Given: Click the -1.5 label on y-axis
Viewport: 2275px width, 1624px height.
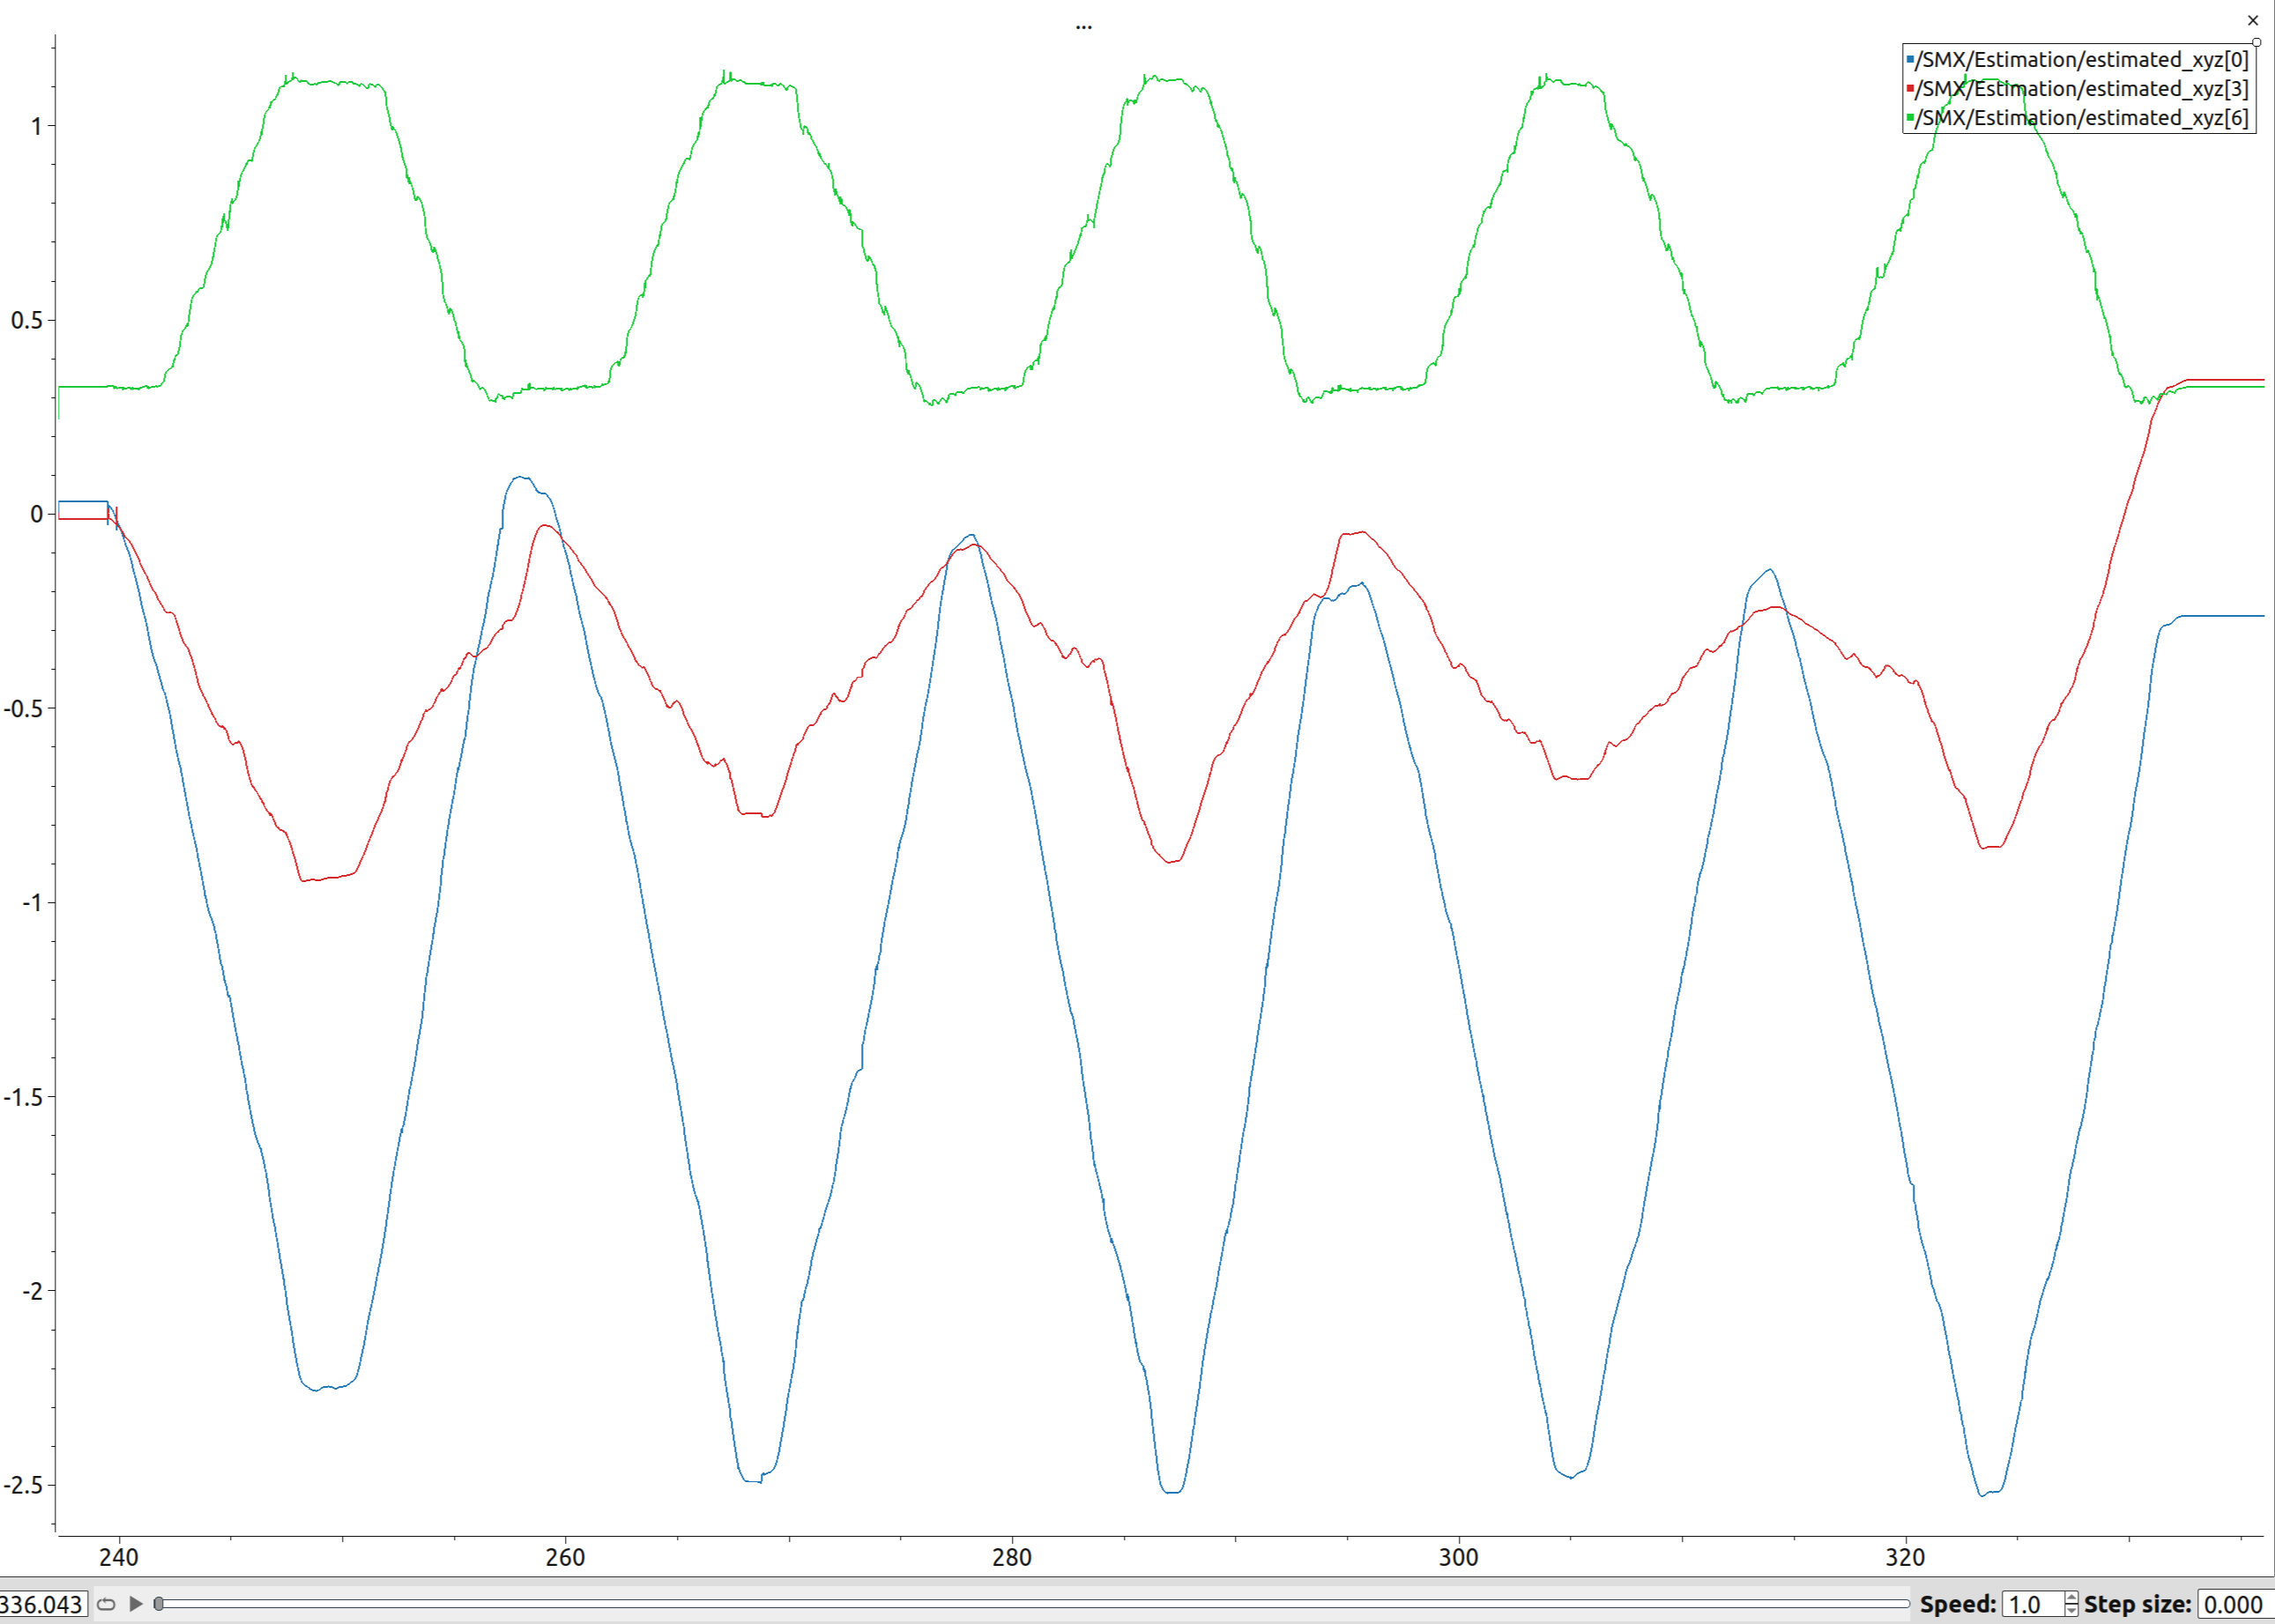Looking at the screenshot, I should click(x=22, y=1097).
